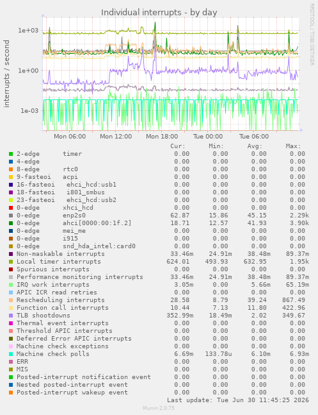Click the dark green ahci legend swatch
The image size is (318, 415).
[x=11, y=223]
